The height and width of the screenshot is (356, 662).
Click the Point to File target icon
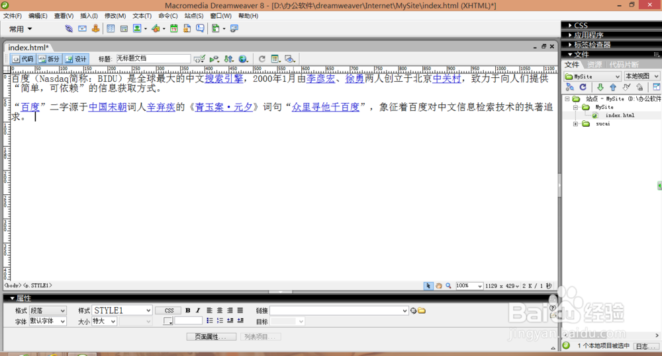413,311
